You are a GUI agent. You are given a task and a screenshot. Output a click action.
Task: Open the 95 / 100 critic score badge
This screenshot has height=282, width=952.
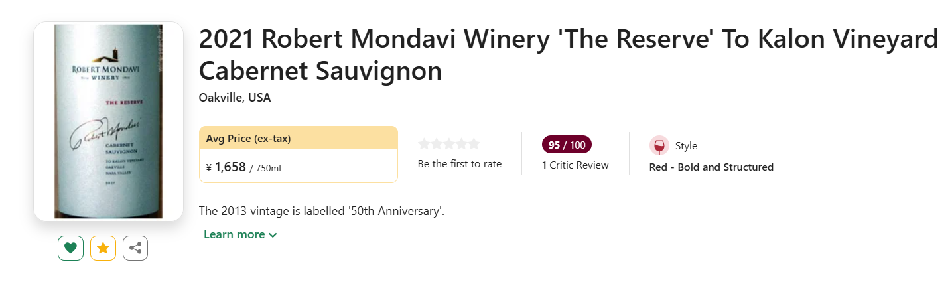tap(567, 145)
